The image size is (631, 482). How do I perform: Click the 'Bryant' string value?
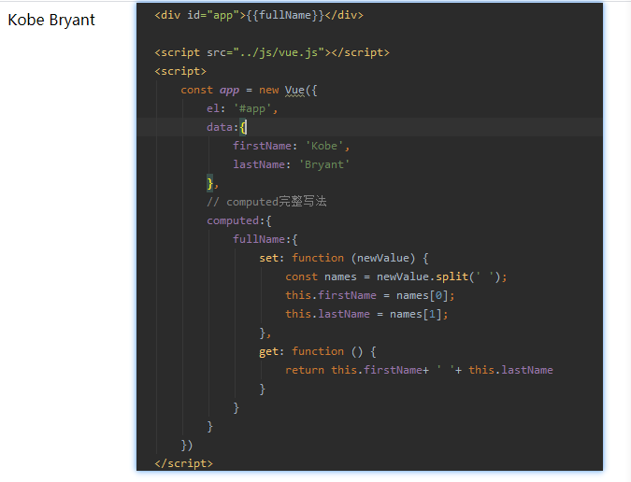tap(324, 164)
